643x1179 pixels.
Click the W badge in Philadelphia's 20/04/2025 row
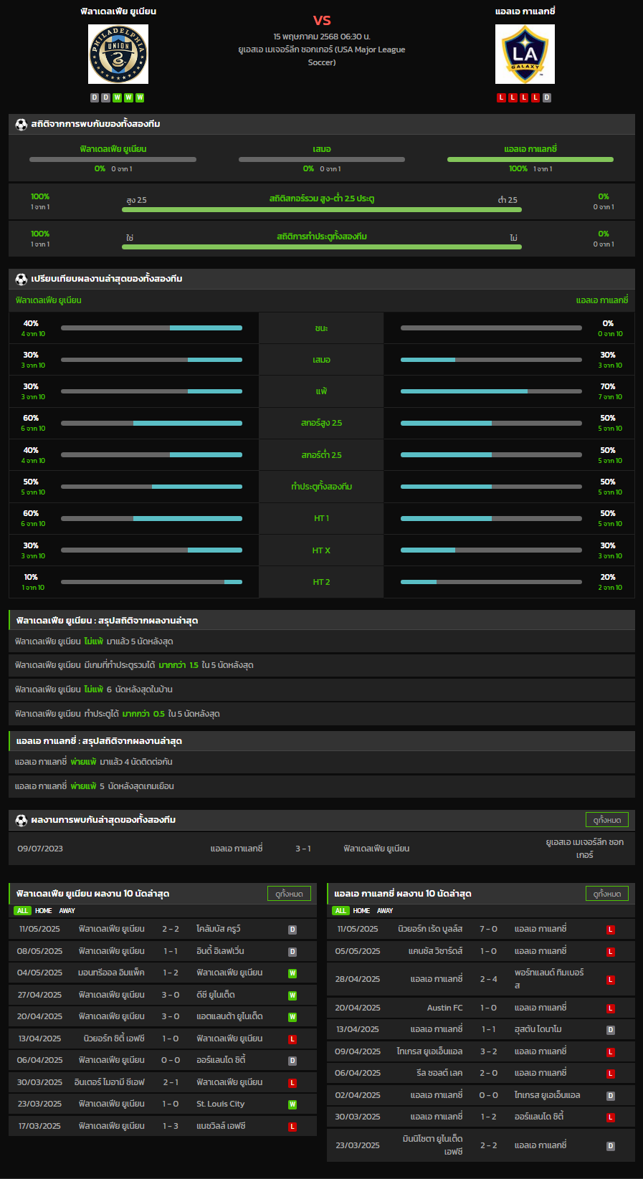[x=292, y=1017]
